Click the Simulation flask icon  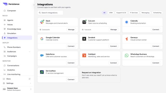5,33
